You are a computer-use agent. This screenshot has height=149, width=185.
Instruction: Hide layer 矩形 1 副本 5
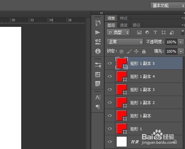(x=110, y=63)
